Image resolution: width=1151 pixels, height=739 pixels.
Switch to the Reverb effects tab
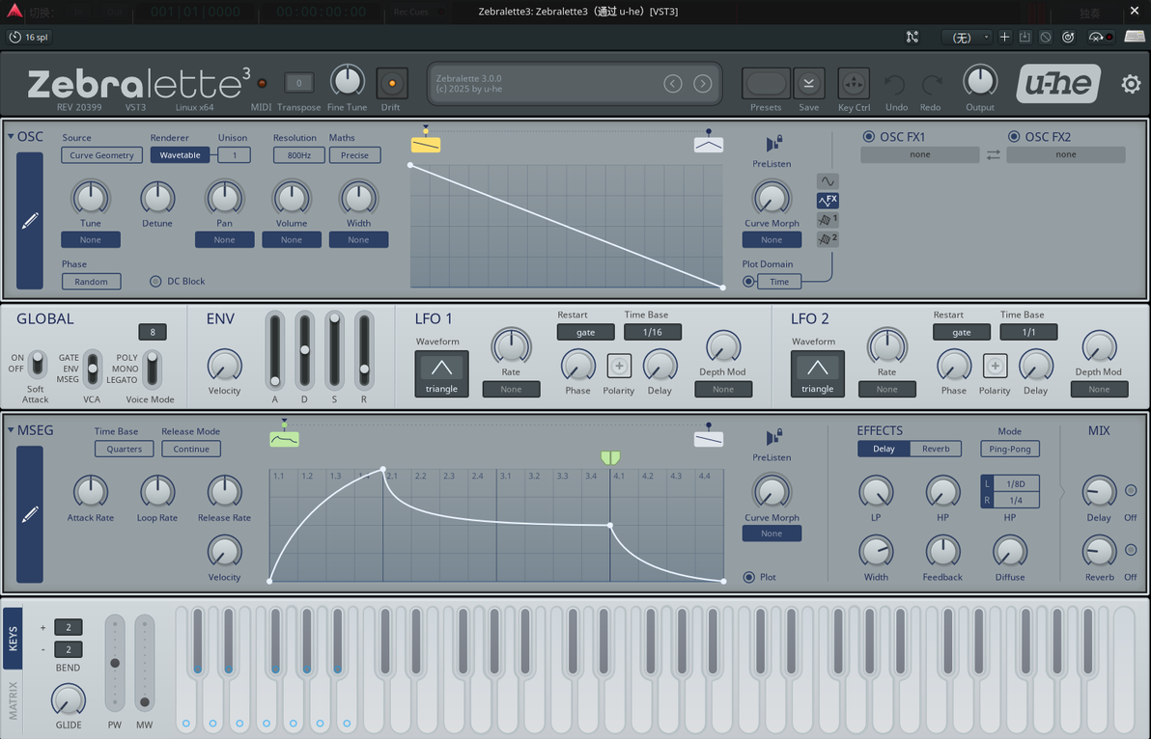[x=935, y=449]
